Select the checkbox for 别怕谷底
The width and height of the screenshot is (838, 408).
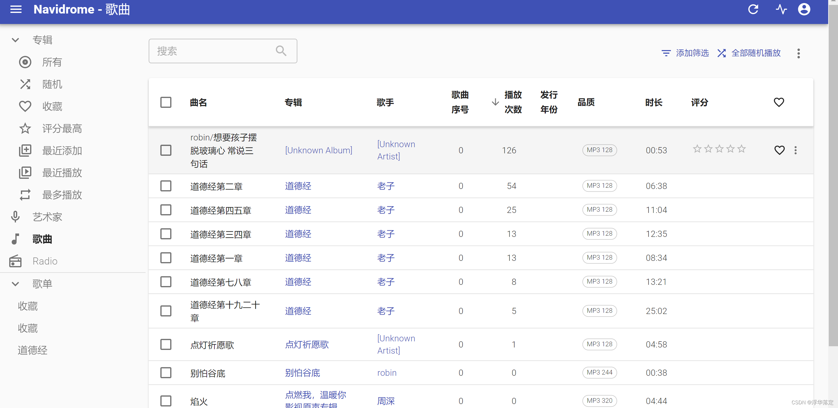166,373
